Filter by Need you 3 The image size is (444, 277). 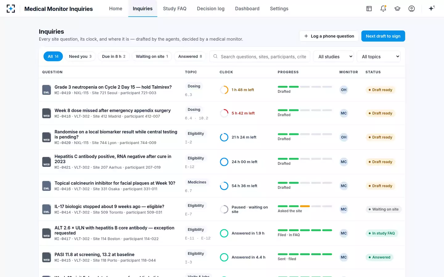pyautogui.click(x=80, y=56)
